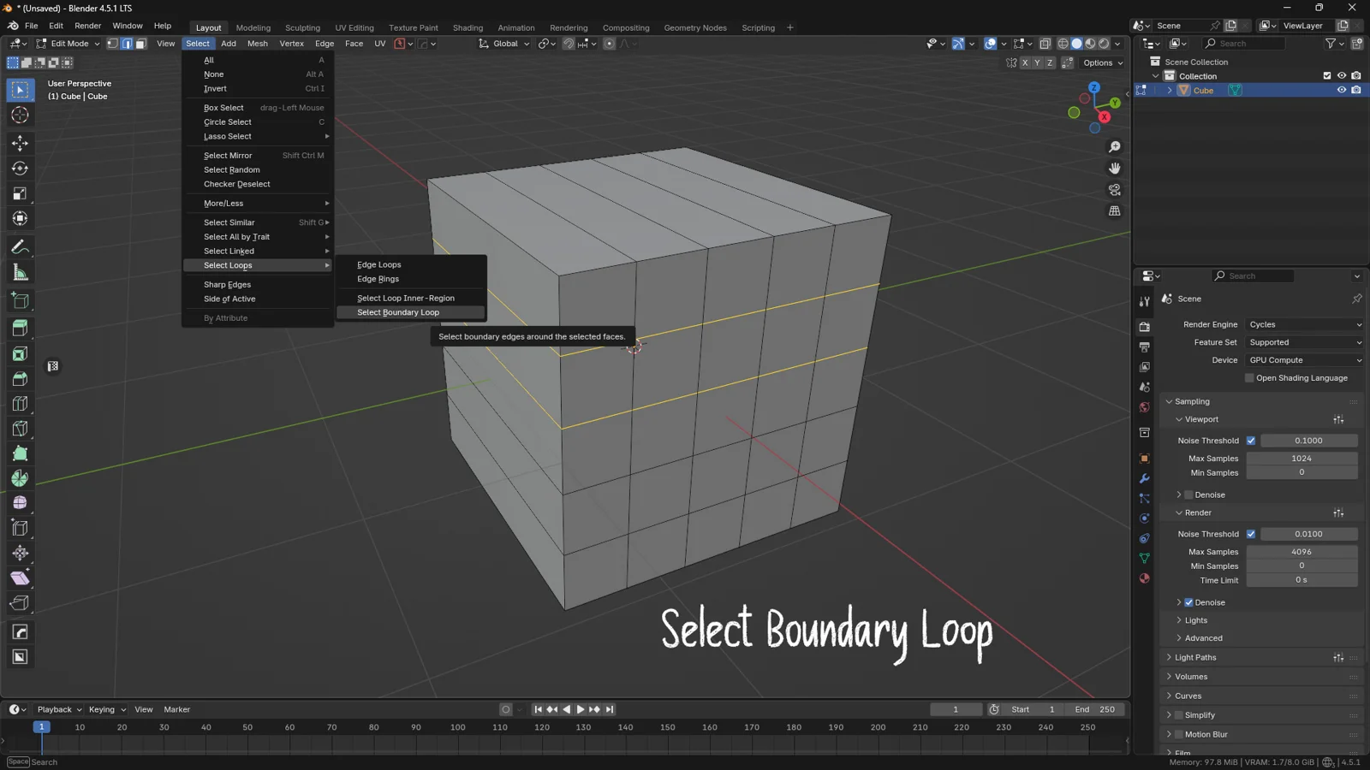Click the outliner Search field
1370x770 pixels.
(1244, 44)
